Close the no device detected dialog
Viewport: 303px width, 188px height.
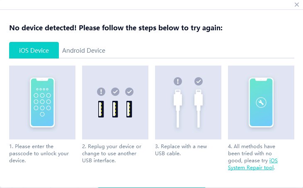pos(296,5)
